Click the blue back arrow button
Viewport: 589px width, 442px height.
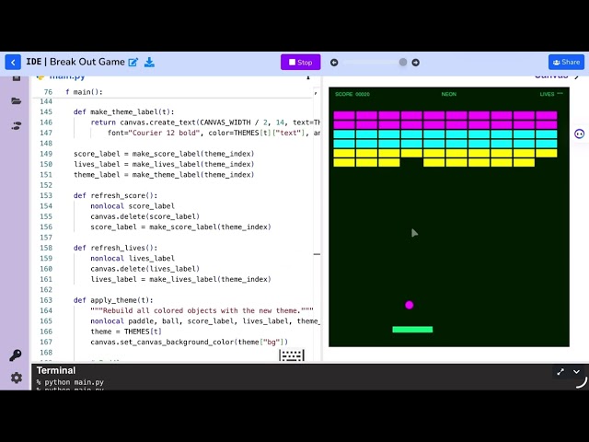pos(13,63)
